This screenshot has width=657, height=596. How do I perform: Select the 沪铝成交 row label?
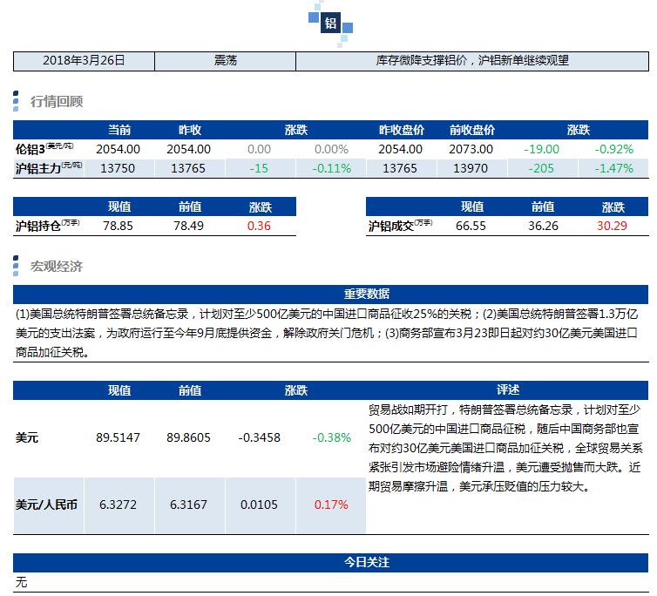coord(400,226)
